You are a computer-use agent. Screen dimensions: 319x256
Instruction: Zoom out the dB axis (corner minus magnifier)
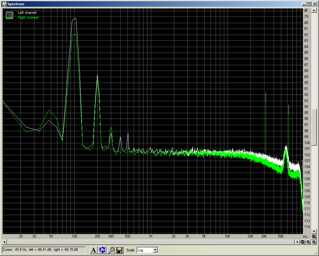[314, 242]
